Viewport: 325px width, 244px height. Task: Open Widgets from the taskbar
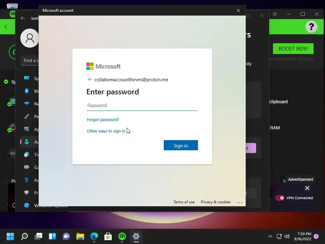(x=52, y=236)
